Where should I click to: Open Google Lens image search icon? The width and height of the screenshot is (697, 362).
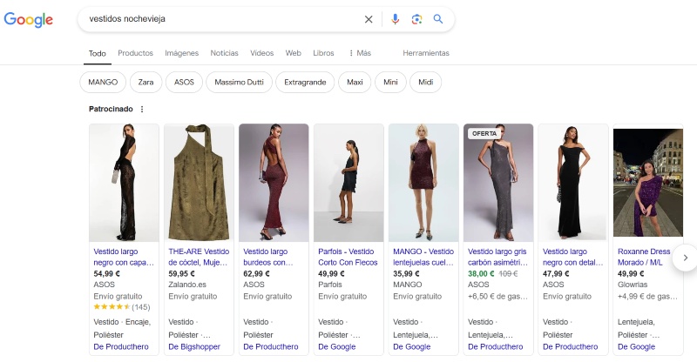(416, 19)
